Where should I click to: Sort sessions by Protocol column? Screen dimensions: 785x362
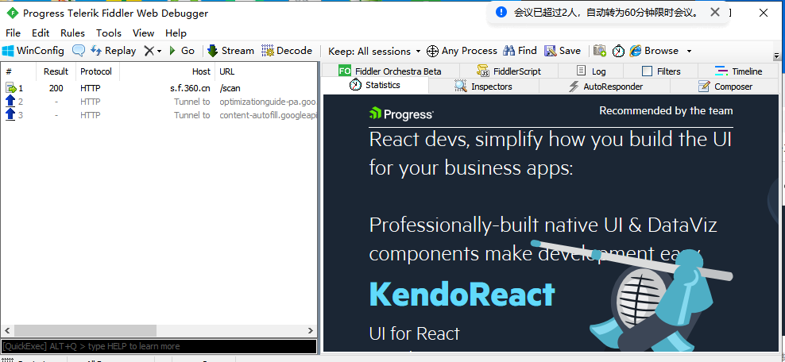(97, 71)
